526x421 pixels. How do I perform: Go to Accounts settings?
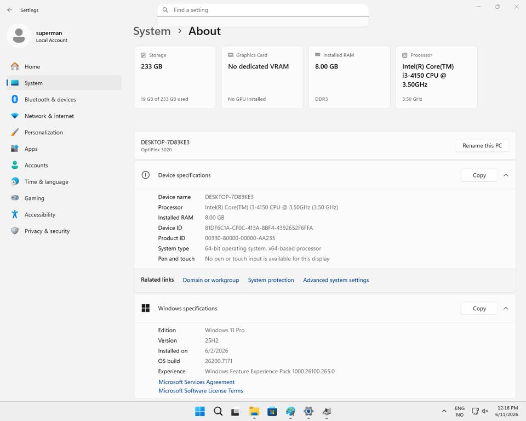64,165
